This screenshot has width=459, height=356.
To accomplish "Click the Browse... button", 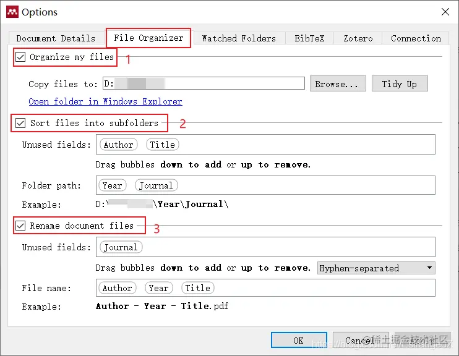I will coord(338,83).
